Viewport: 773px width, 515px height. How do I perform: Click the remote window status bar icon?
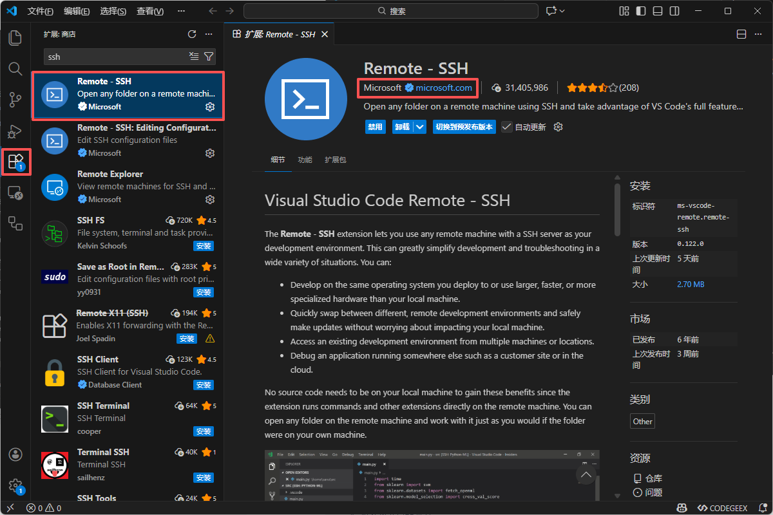[x=10, y=508]
